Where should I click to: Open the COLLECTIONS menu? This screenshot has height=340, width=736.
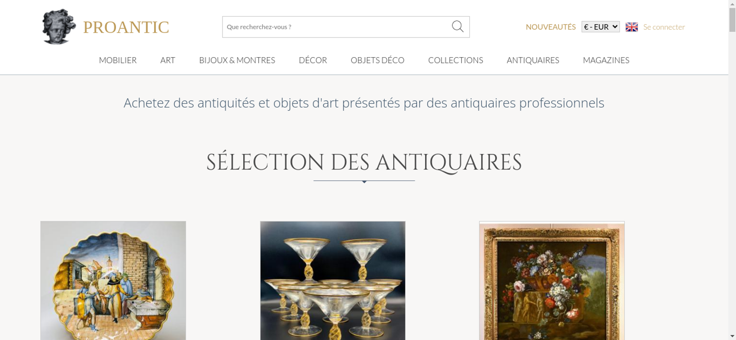456,60
